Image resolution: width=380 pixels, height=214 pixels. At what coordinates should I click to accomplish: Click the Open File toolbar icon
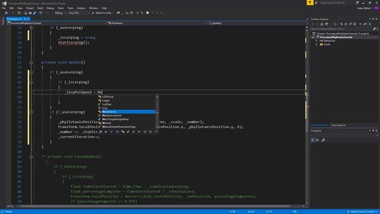point(26,13)
